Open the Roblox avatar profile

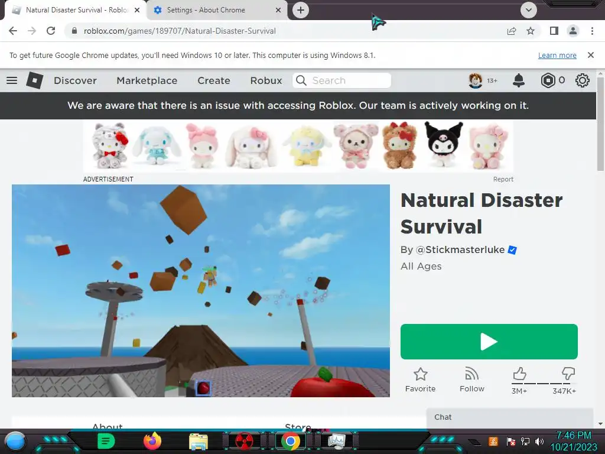pyautogui.click(x=476, y=80)
